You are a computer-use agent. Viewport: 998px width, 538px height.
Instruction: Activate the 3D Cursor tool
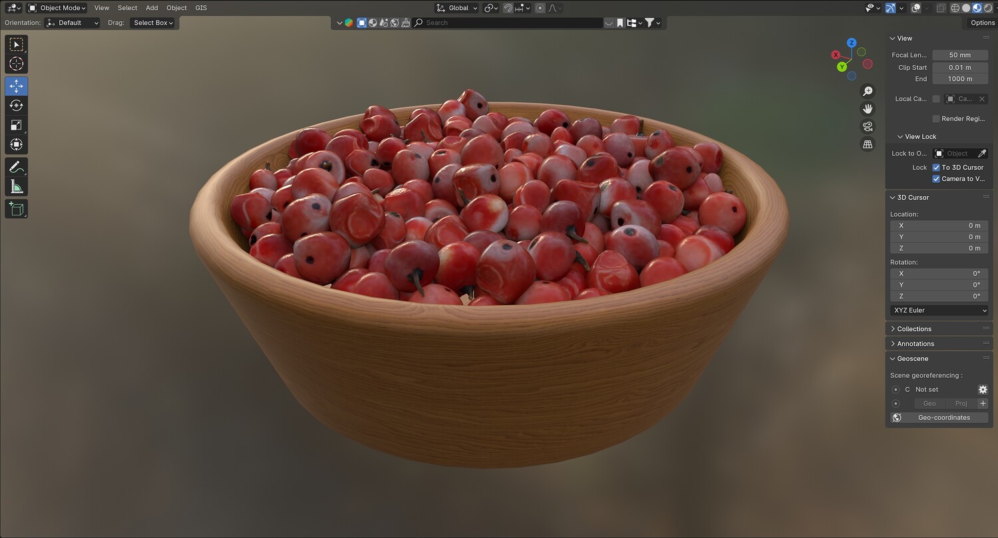17,64
